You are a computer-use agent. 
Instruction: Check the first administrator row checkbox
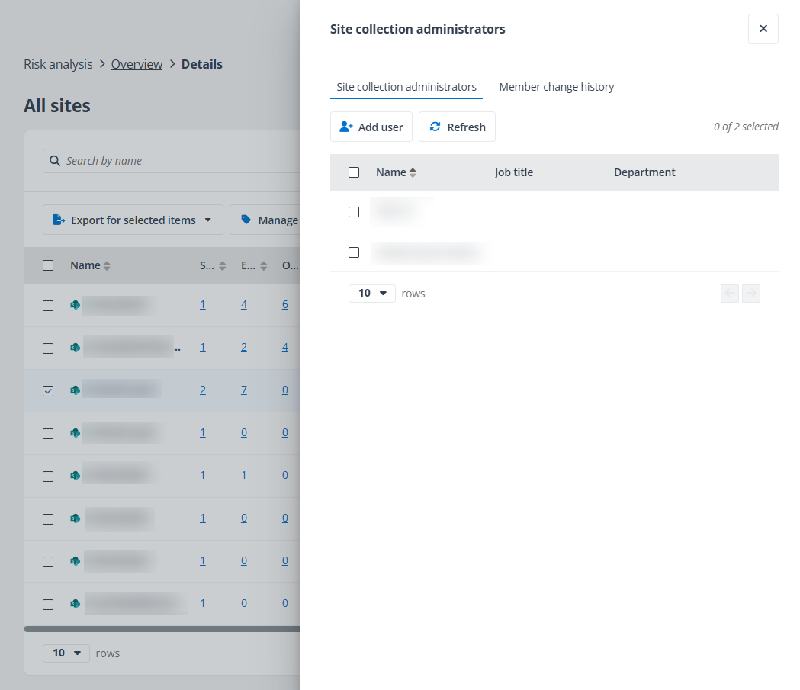tap(354, 212)
